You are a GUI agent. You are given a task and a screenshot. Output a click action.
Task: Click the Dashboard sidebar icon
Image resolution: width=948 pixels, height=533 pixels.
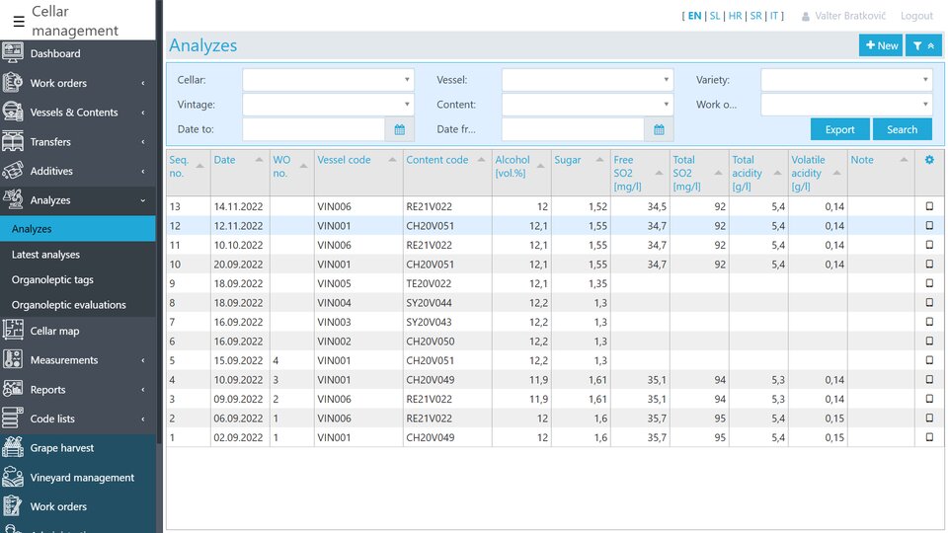click(13, 53)
